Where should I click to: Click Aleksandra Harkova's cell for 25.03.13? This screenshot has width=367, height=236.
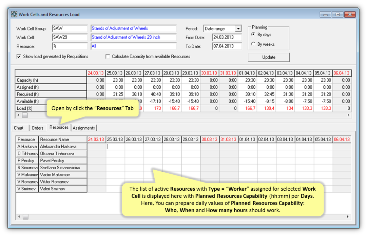point(115,147)
